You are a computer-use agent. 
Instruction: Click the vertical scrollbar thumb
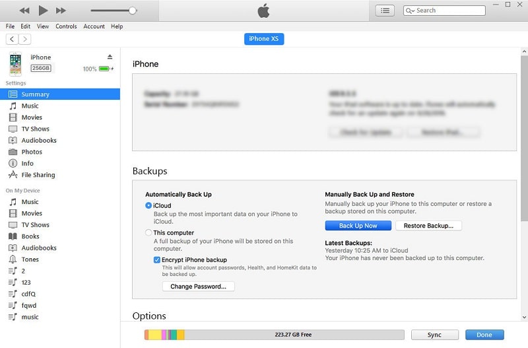[524, 138]
